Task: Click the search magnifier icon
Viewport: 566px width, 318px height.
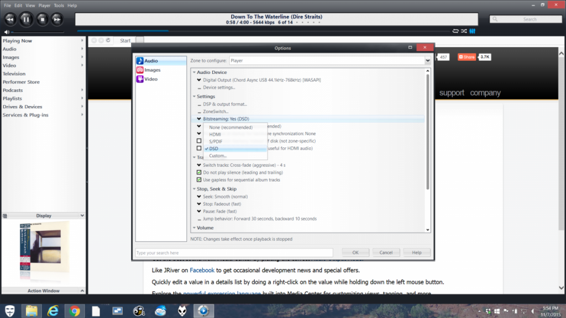Action: 495,19
